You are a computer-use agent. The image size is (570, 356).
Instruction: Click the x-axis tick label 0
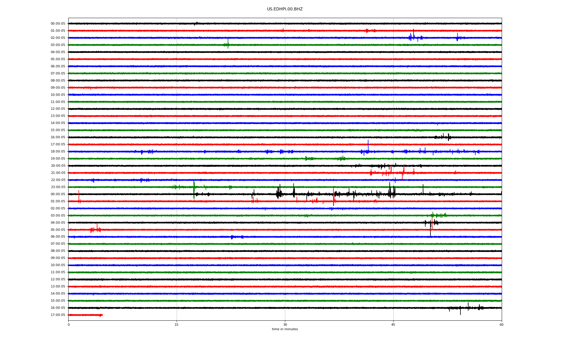[x=69, y=325]
